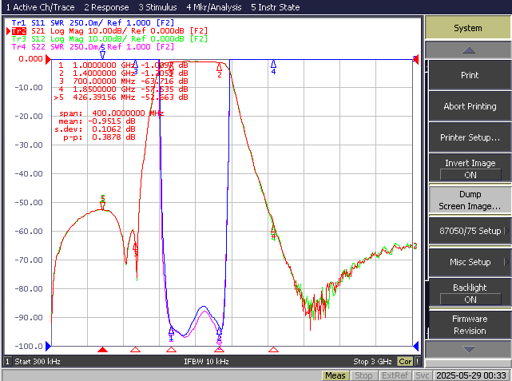Click the blue arrow at right of -100.0 line
The width and height of the screenshot is (512, 381).
click(416, 346)
